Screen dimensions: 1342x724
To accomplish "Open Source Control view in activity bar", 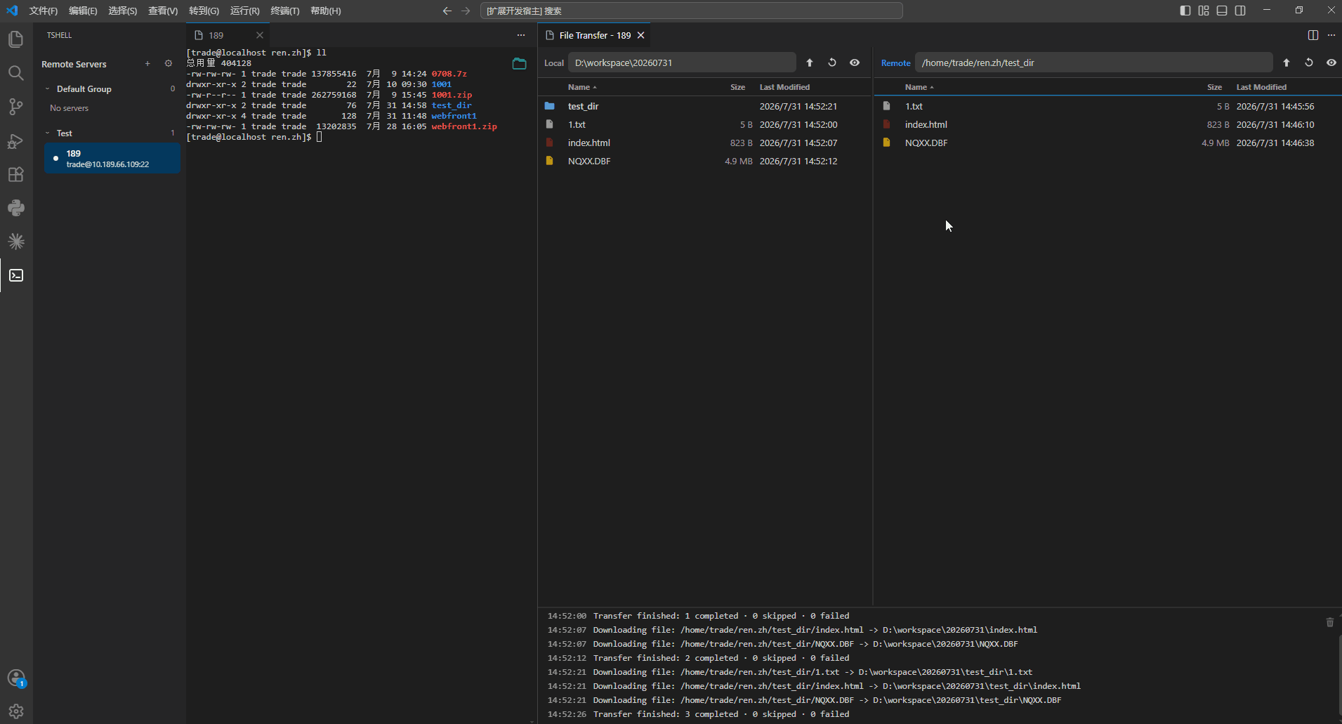I will pos(16,107).
